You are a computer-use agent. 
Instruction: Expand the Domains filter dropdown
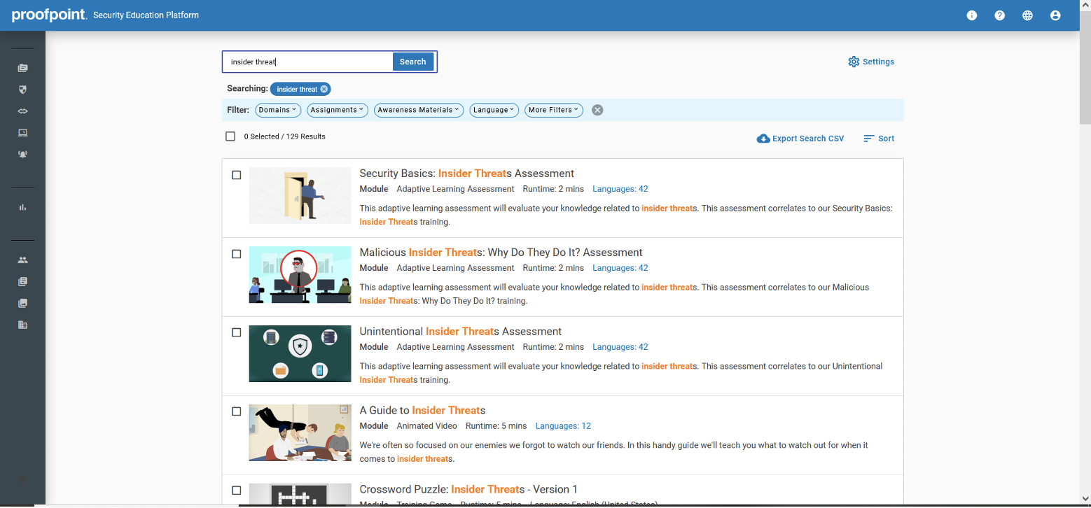click(x=278, y=110)
